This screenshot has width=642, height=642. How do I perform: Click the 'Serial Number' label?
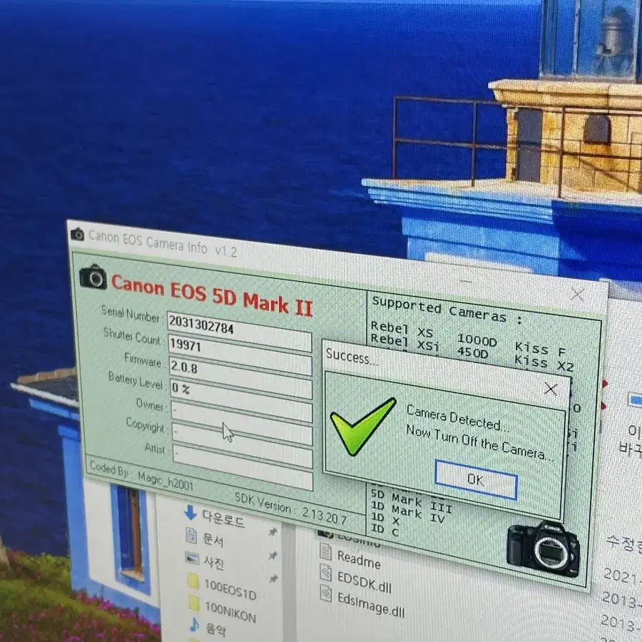(x=131, y=314)
